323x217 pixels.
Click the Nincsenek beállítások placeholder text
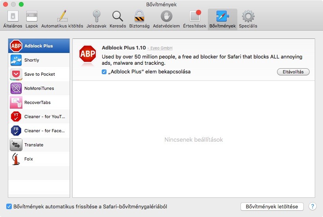194,140
